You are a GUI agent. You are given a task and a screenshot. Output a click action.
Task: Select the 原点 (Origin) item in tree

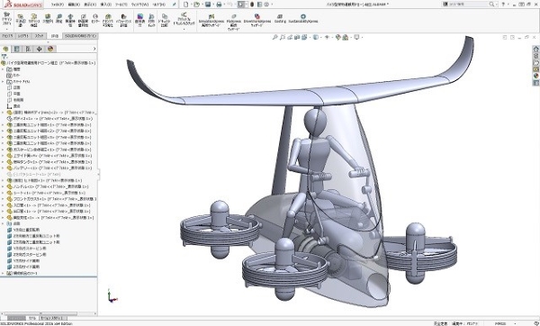click(16, 106)
